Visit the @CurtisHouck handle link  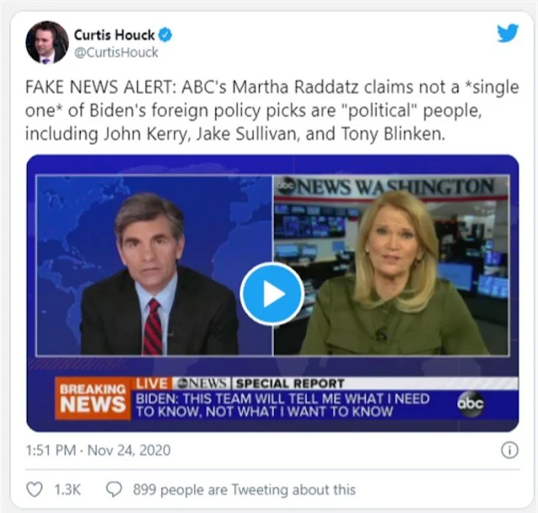(116, 52)
